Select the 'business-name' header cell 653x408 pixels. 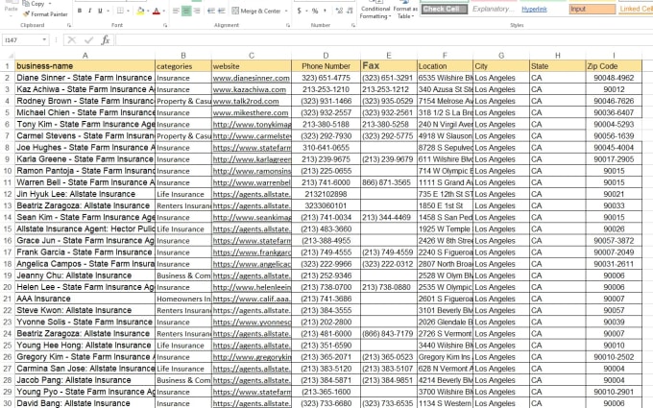(x=85, y=66)
